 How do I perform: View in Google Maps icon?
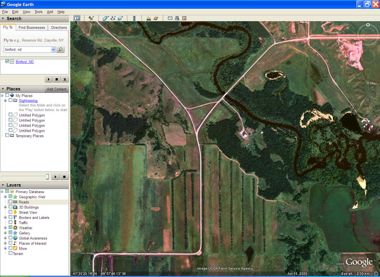184,18
